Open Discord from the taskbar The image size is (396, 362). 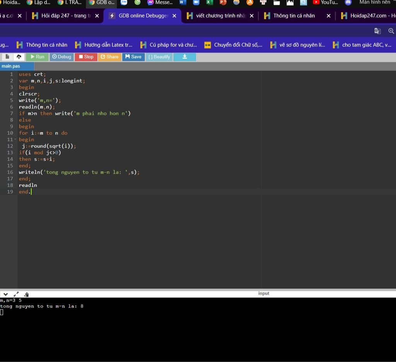click(348, 2)
